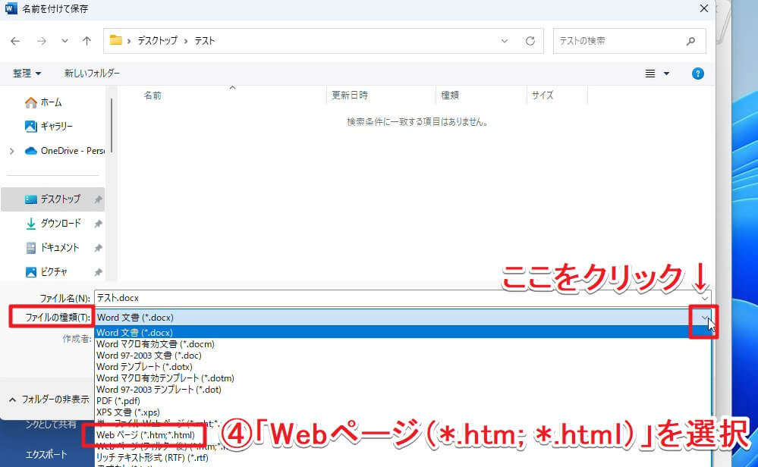The image size is (758, 467).
Task: Choose XPS 文書 (*.xps) file type
Action: tap(403, 412)
